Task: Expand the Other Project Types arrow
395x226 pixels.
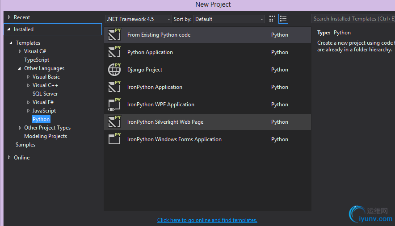Action: click(x=20, y=128)
